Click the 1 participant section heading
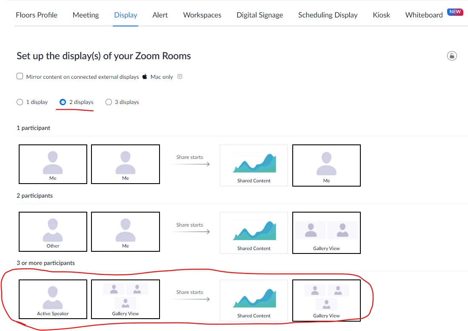Screen dimensions: 468x331 point(34,128)
